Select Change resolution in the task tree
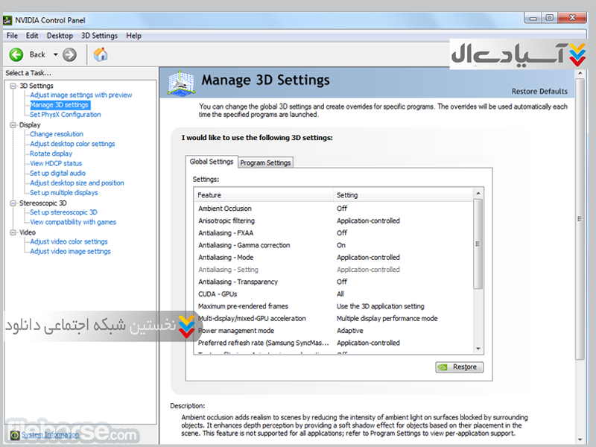Viewport: 596px width, 447px height. 57,134
